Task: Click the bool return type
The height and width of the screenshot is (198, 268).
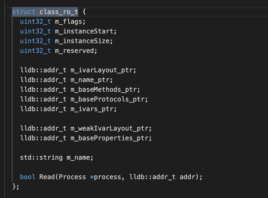Action: pyautogui.click(x=28, y=177)
